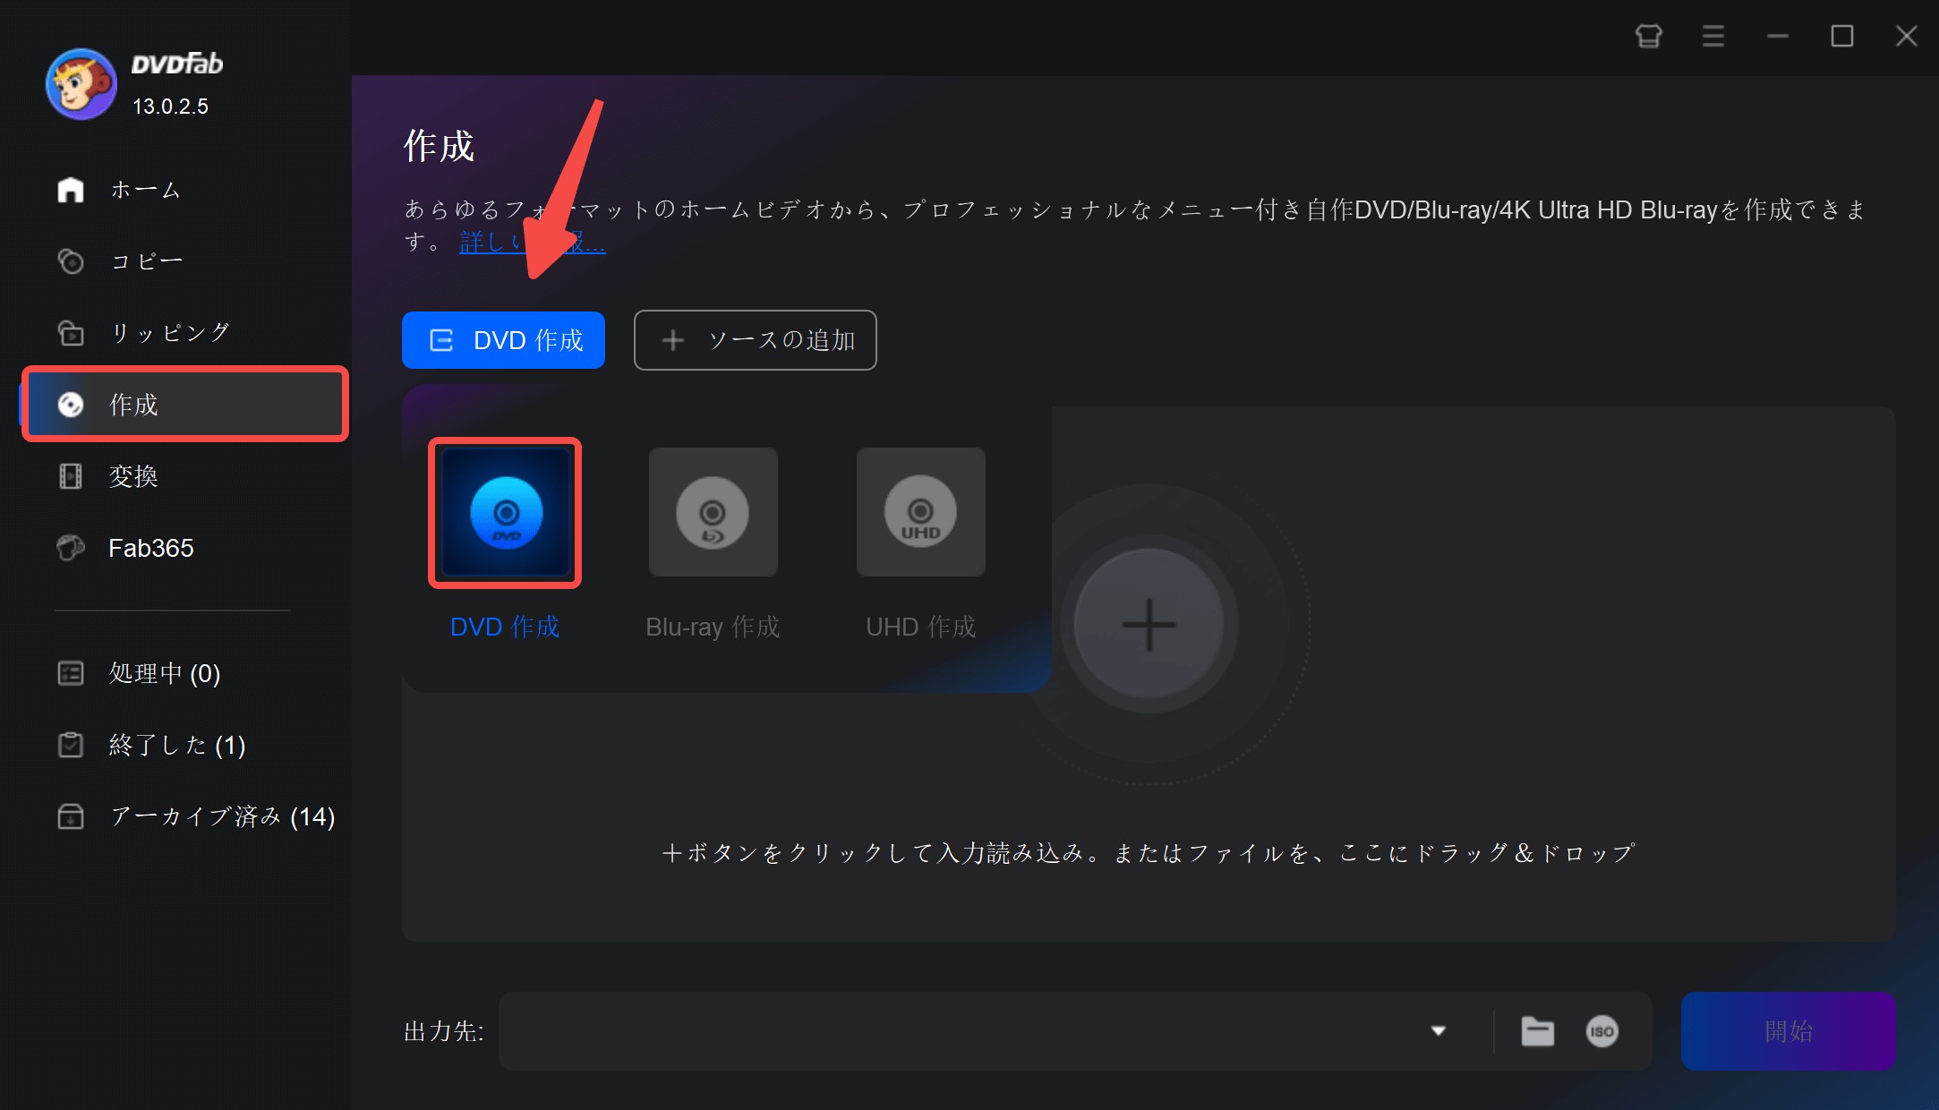Select the UHD 作成 disc icon
This screenshot has height=1110, width=1939.
(920, 512)
